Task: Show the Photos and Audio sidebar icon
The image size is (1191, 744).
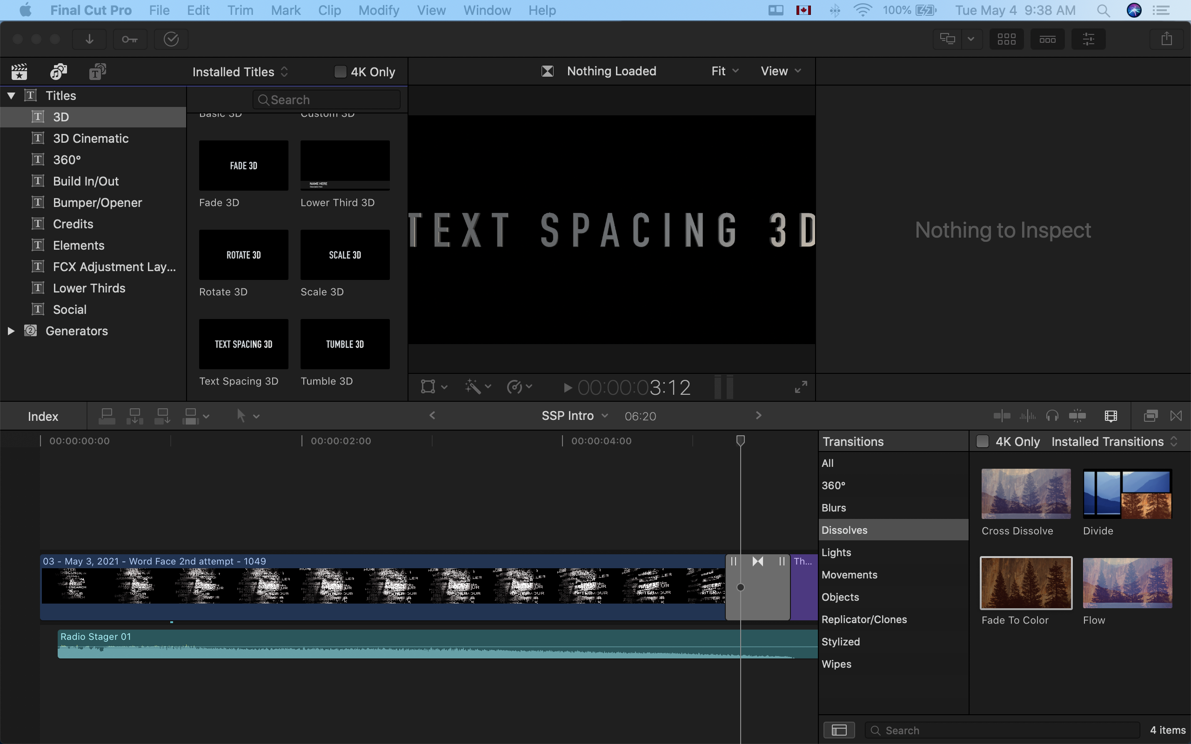Action: point(59,72)
